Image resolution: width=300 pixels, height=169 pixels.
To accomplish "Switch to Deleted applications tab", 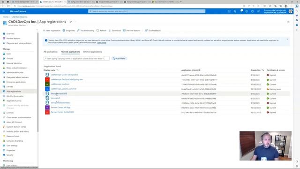I will tap(93, 52).
